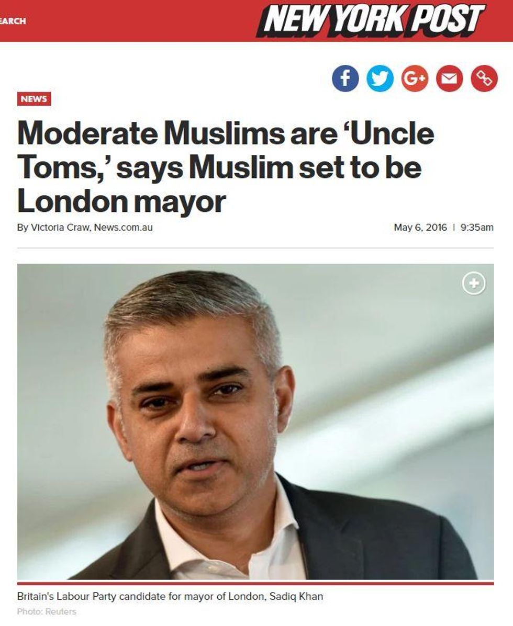This screenshot has height=626, width=513.
Task: Click the News.com.au source text
Action: [124, 227]
